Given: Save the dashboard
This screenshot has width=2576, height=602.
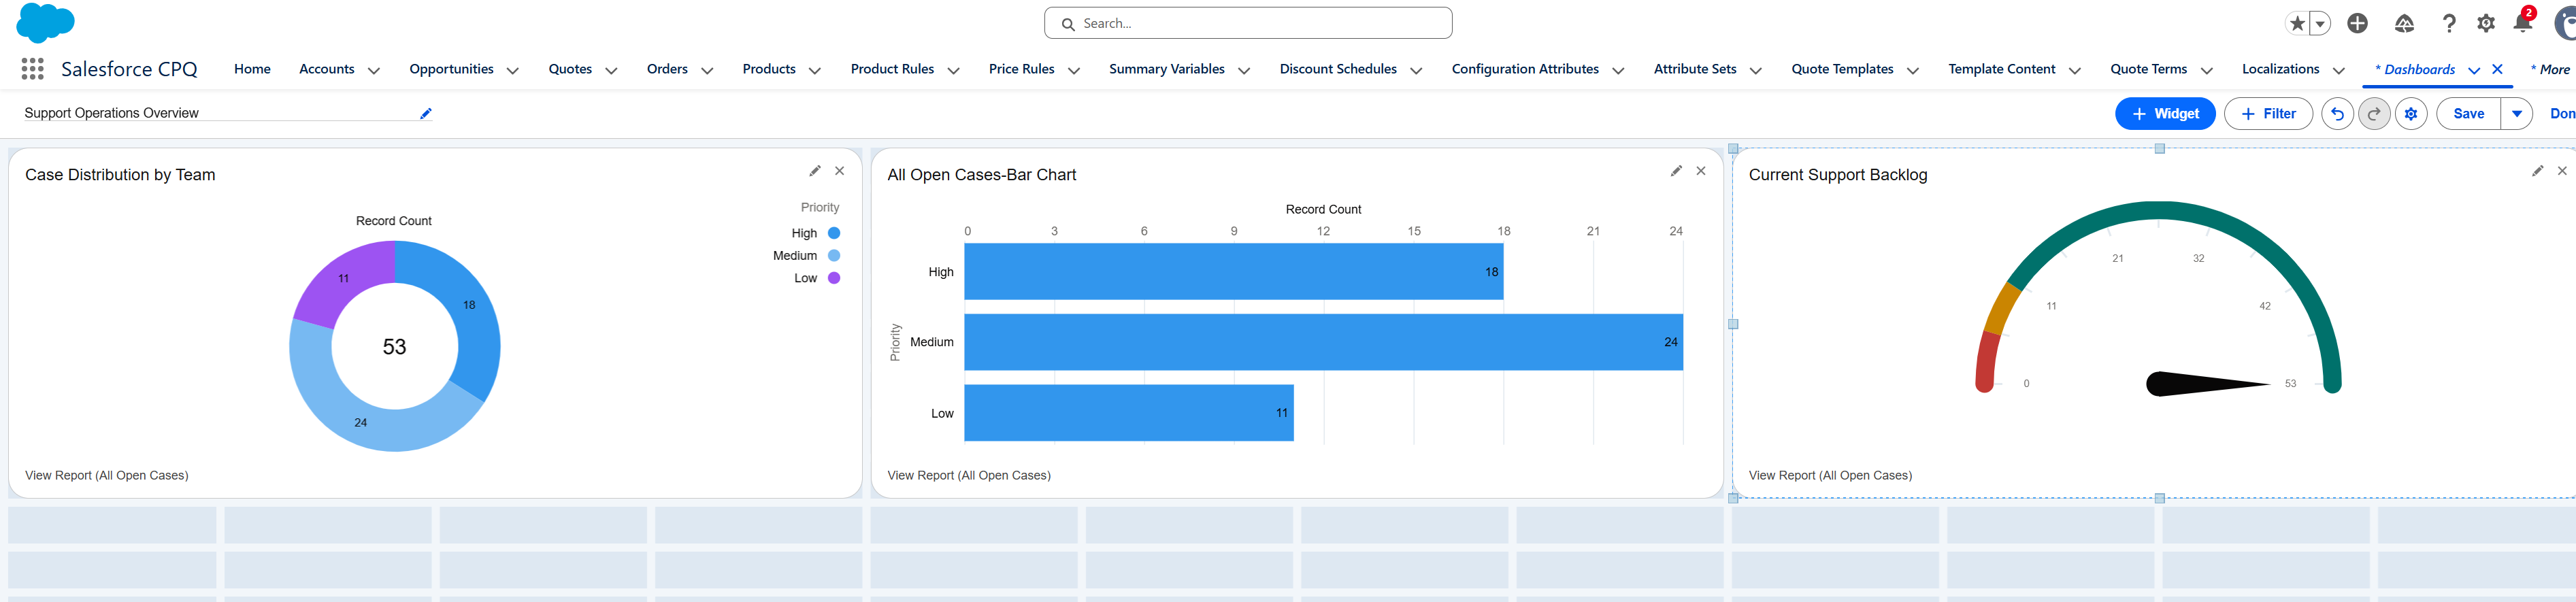Looking at the screenshot, I should pyautogui.click(x=2468, y=114).
